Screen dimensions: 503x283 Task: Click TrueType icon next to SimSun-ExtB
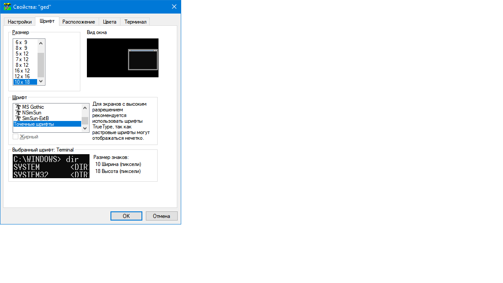(x=18, y=118)
